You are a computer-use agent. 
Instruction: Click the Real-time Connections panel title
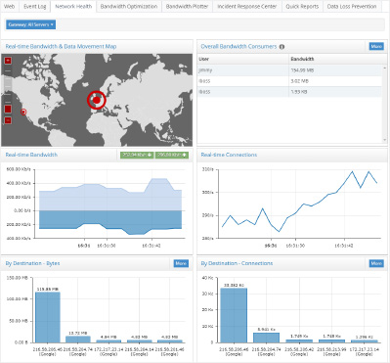coord(229,155)
